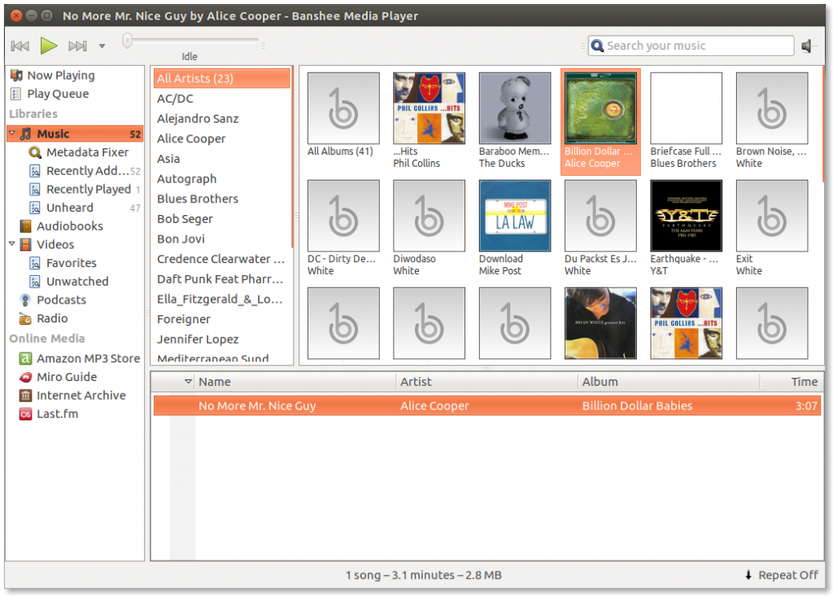Open Repeat Off mode menu
Image resolution: width=833 pixels, height=596 pixels.
[782, 576]
